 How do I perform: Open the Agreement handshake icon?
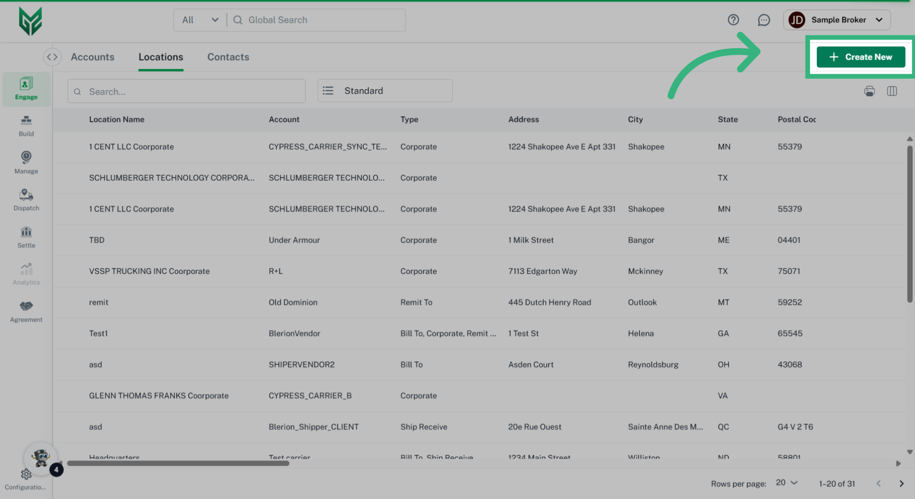tap(26, 311)
